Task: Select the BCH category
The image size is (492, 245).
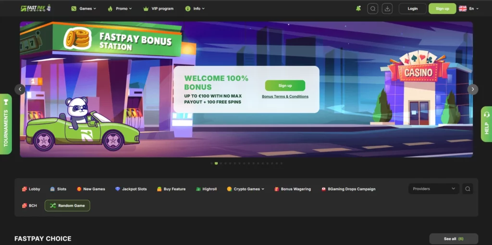Action: (29, 206)
